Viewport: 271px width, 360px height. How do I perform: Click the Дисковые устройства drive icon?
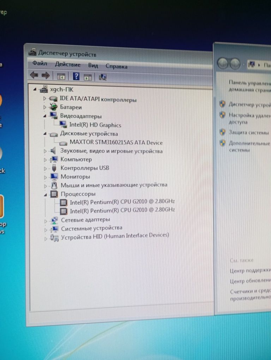tap(54, 134)
